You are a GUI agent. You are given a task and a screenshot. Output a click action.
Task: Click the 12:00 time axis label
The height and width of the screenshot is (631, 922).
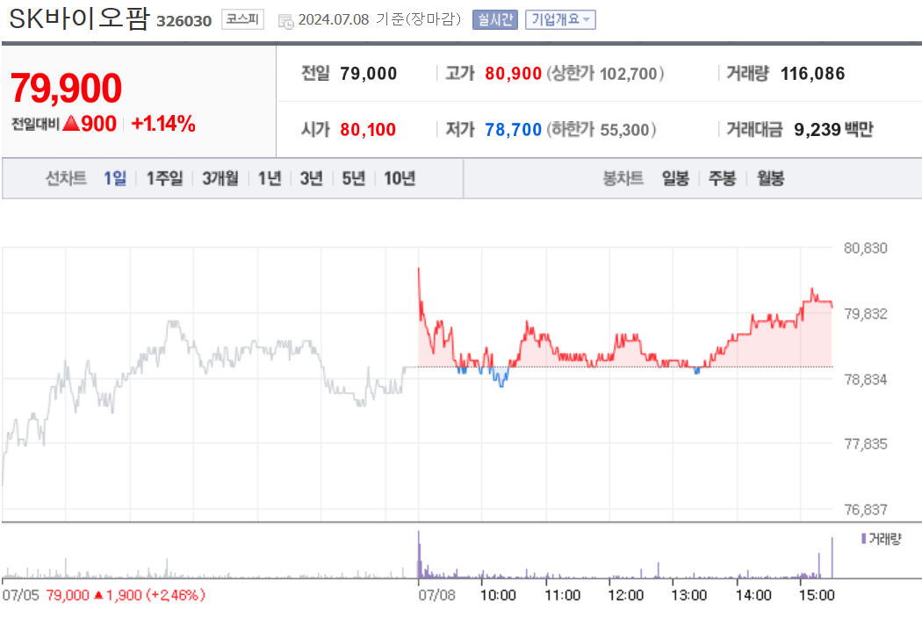tap(625, 595)
